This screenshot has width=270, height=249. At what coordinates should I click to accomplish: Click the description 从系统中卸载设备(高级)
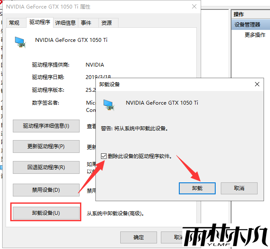(x=116, y=214)
